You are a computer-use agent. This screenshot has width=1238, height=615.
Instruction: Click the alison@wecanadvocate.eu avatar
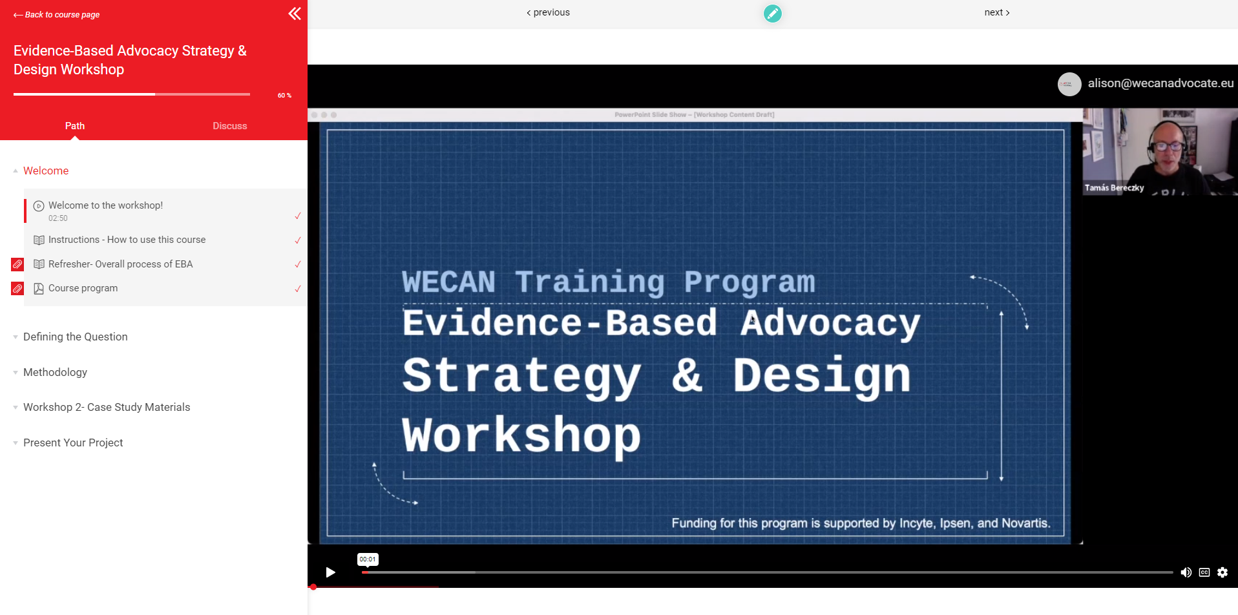(x=1069, y=84)
